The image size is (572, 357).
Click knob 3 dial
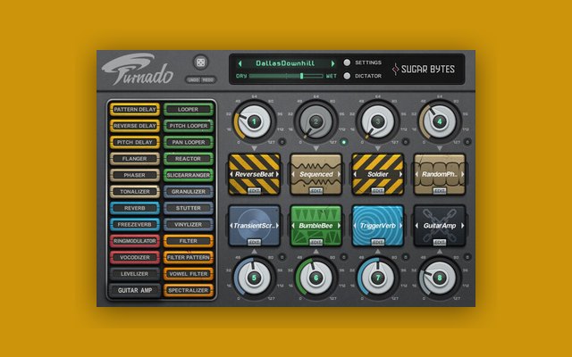click(377, 121)
